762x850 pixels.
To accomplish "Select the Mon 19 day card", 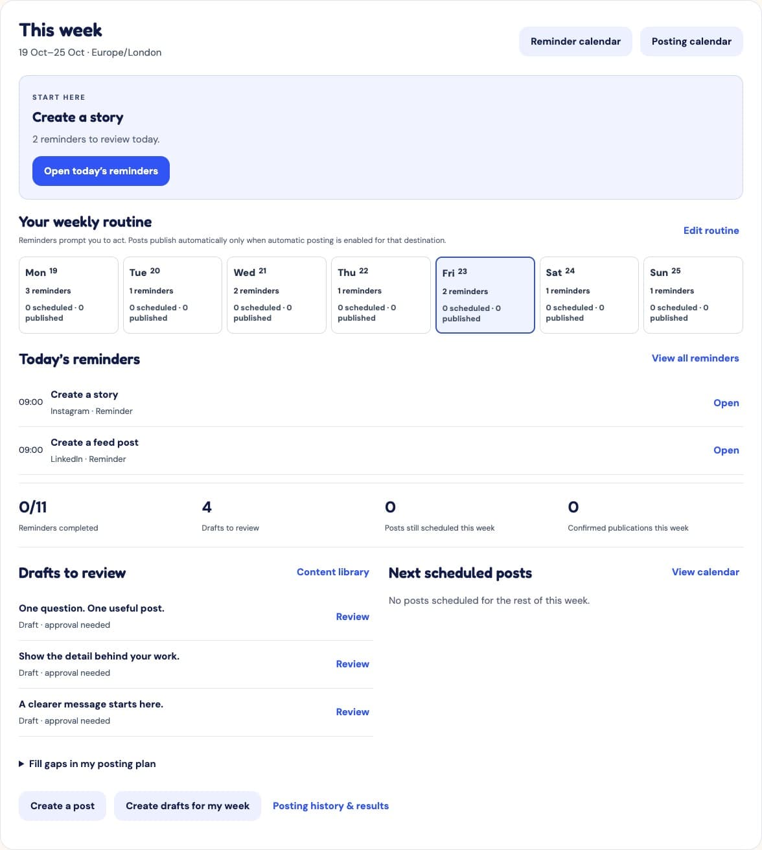I will tap(69, 295).
